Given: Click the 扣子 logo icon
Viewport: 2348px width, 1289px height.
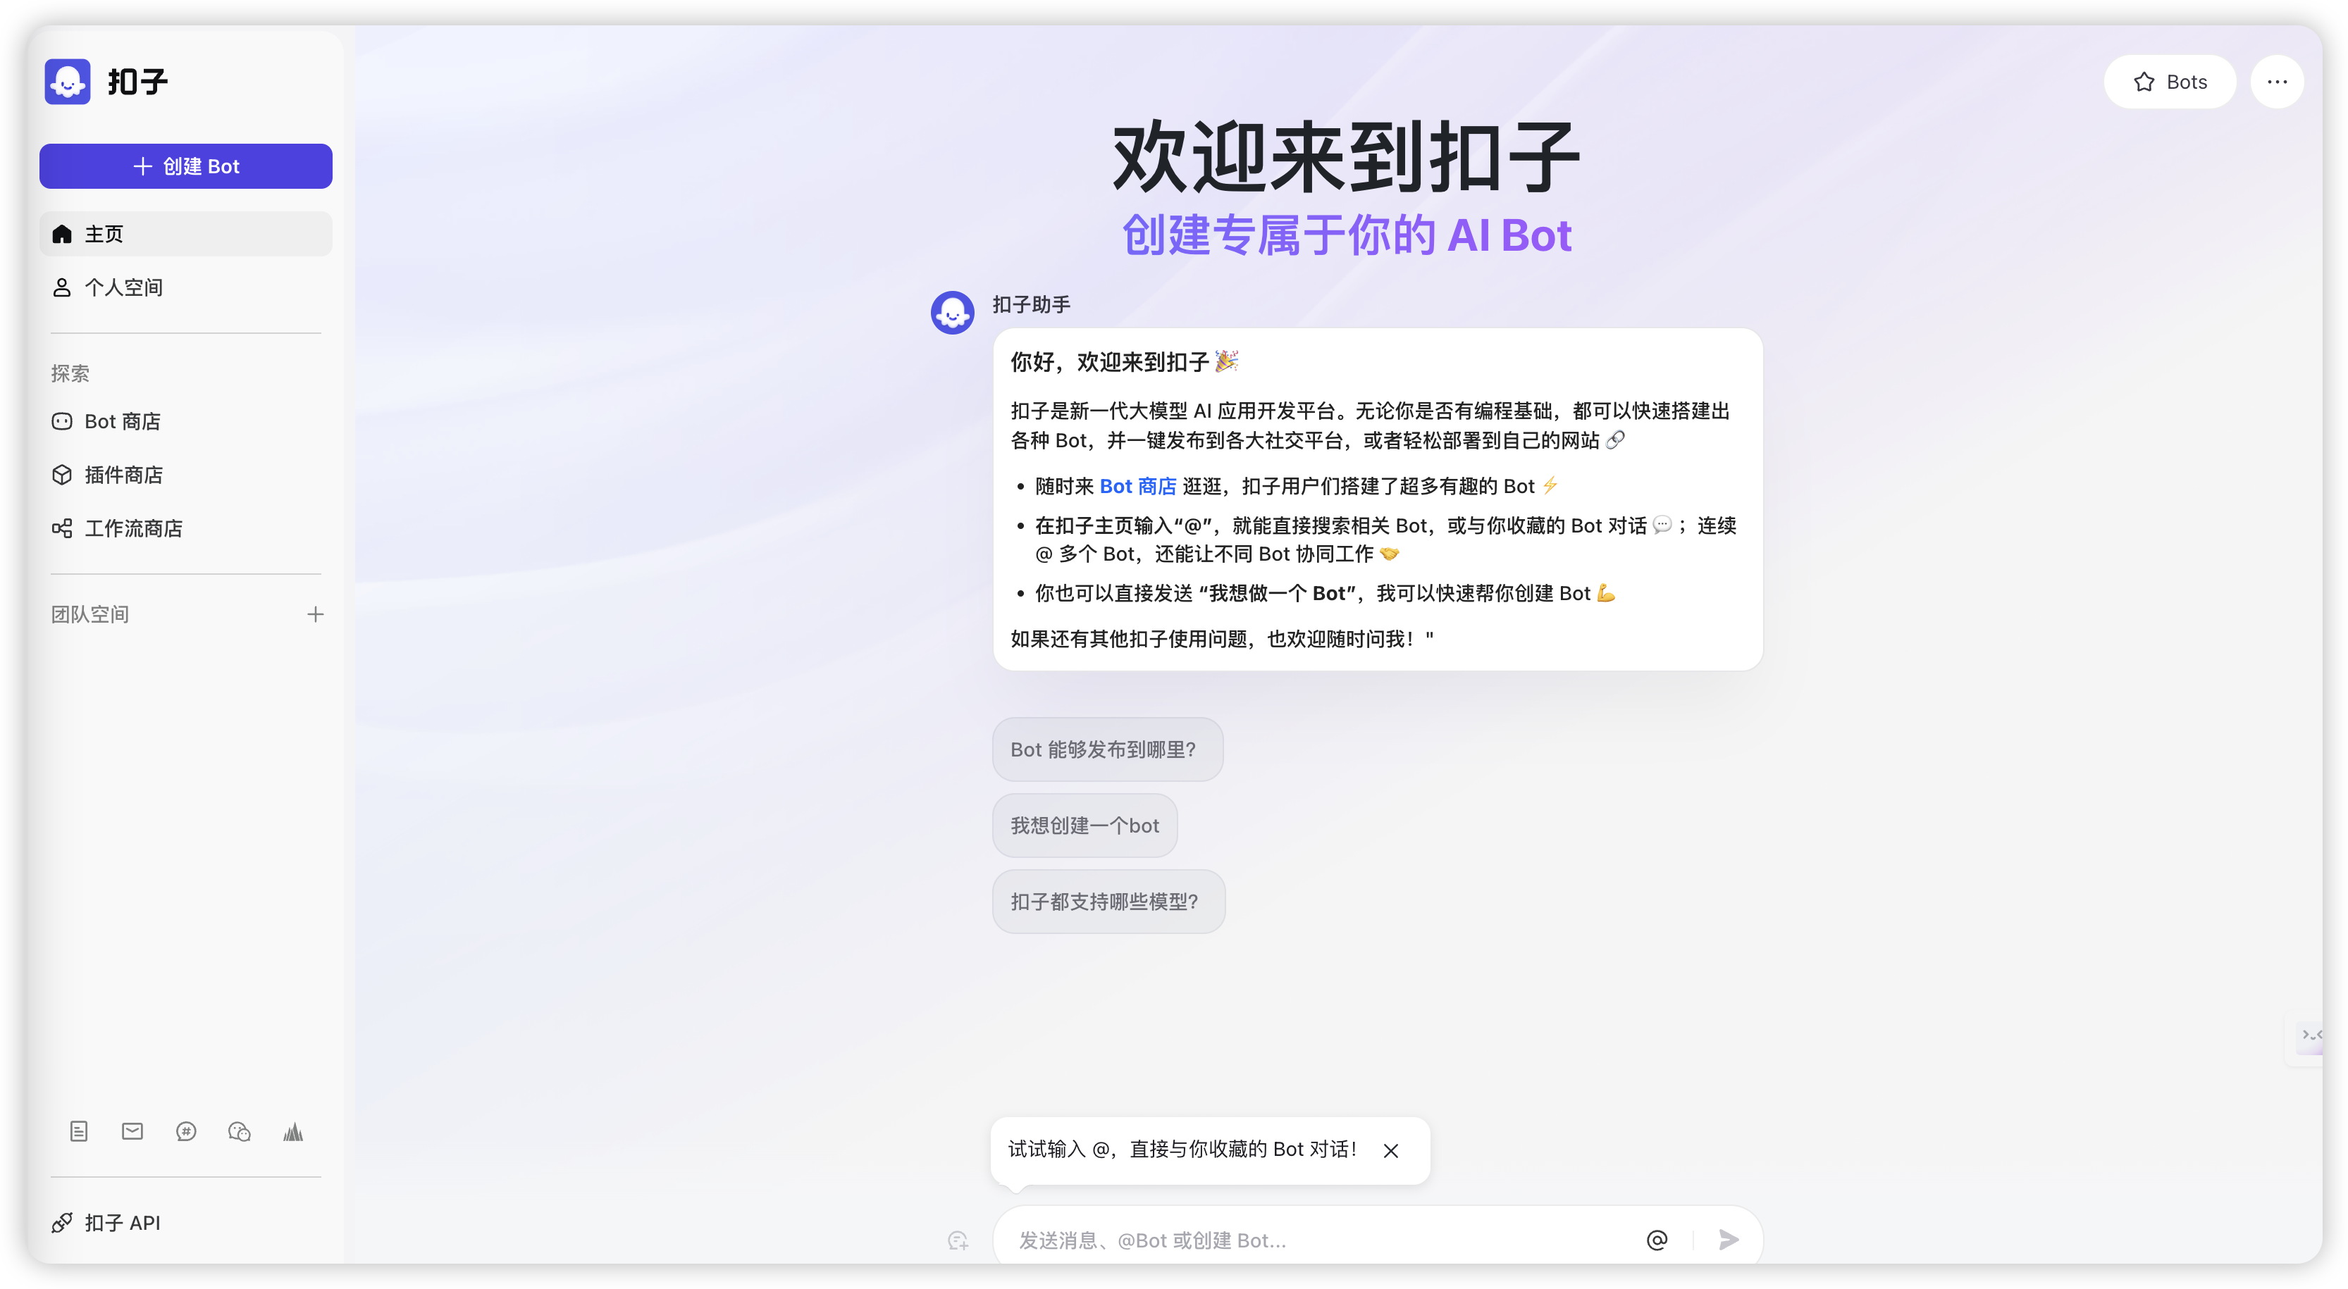Looking at the screenshot, I should coord(68,82).
